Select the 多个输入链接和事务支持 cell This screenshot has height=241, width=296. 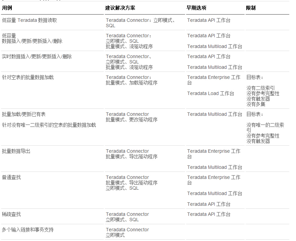(x=28, y=230)
